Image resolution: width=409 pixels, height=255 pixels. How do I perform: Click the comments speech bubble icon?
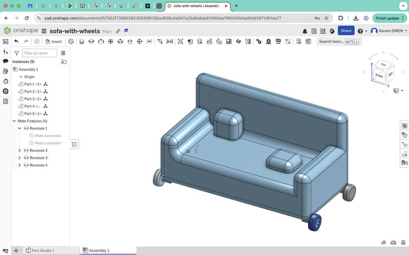pyautogui.click(x=6, y=61)
